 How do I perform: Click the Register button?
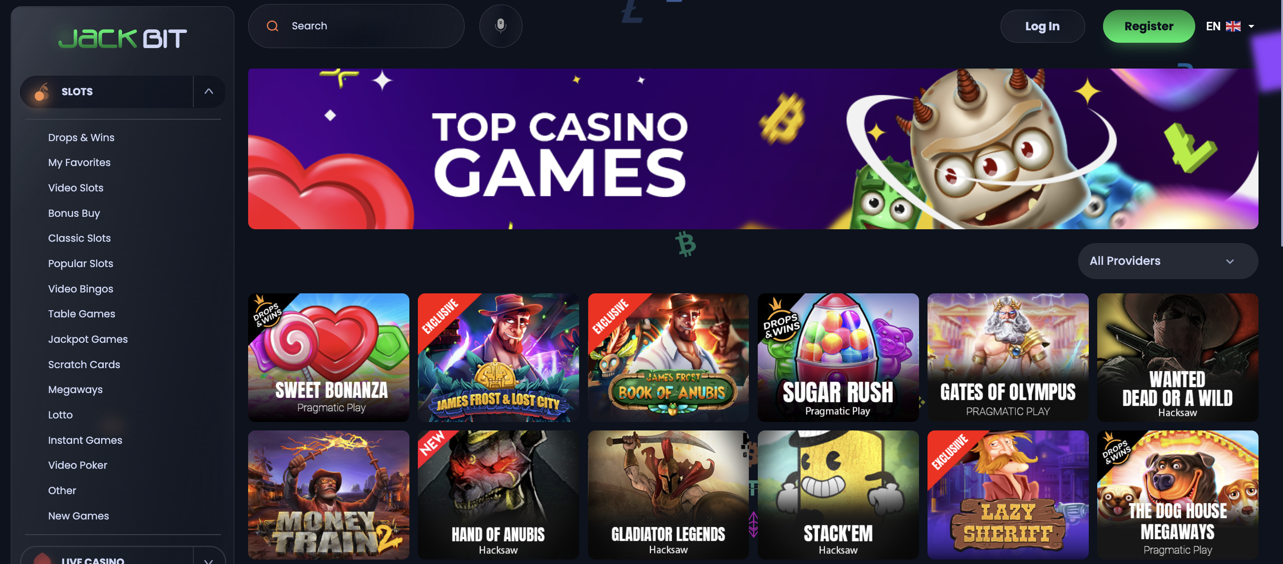[1148, 26]
